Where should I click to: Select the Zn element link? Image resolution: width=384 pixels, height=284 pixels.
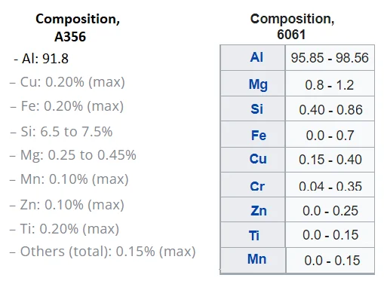tap(259, 210)
